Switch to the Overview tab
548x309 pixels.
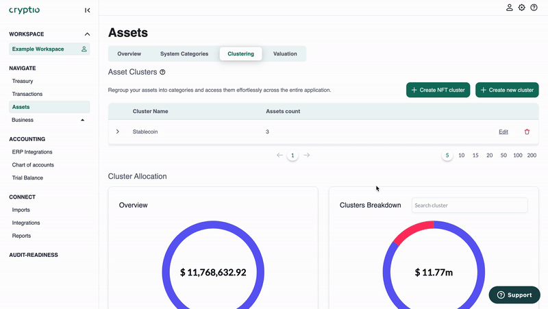[129, 54]
